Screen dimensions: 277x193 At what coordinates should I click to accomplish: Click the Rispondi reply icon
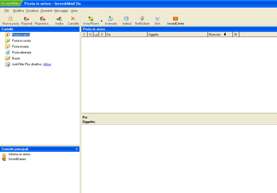[x=26, y=18]
